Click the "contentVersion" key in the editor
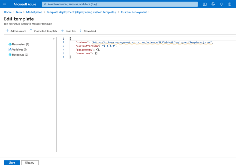 [x=87, y=46]
